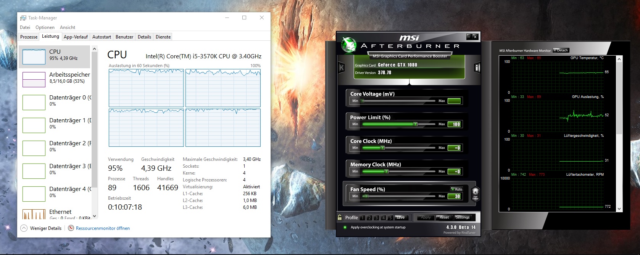Click the Core Clock value field +0
The width and height of the screenshot is (640, 255).
pyautogui.click(x=454, y=148)
